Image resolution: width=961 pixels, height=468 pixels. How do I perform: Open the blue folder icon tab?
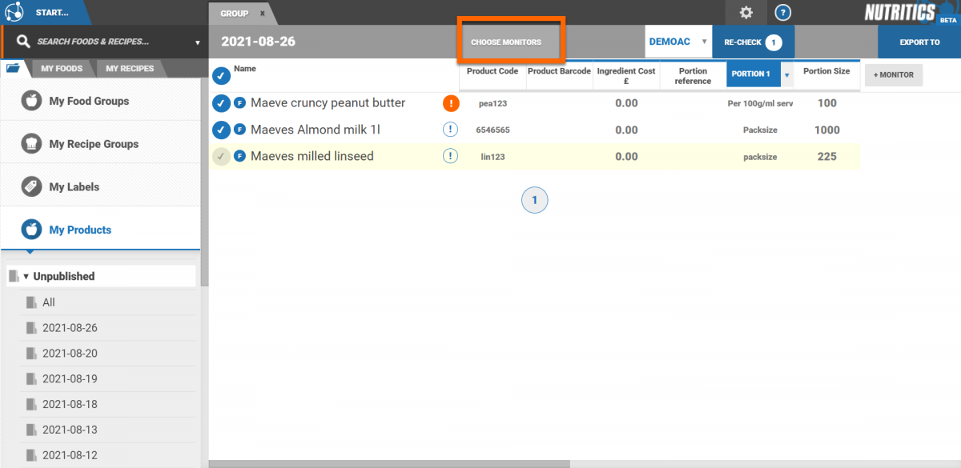14,68
